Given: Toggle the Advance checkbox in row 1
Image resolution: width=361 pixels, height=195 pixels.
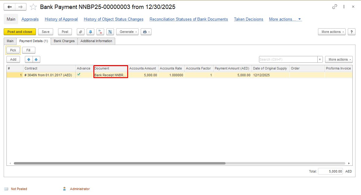Looking at the screenshot, I should tap(79, 74).
